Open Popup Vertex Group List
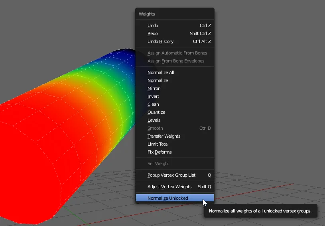325x226 pixels. pos(171,175)
